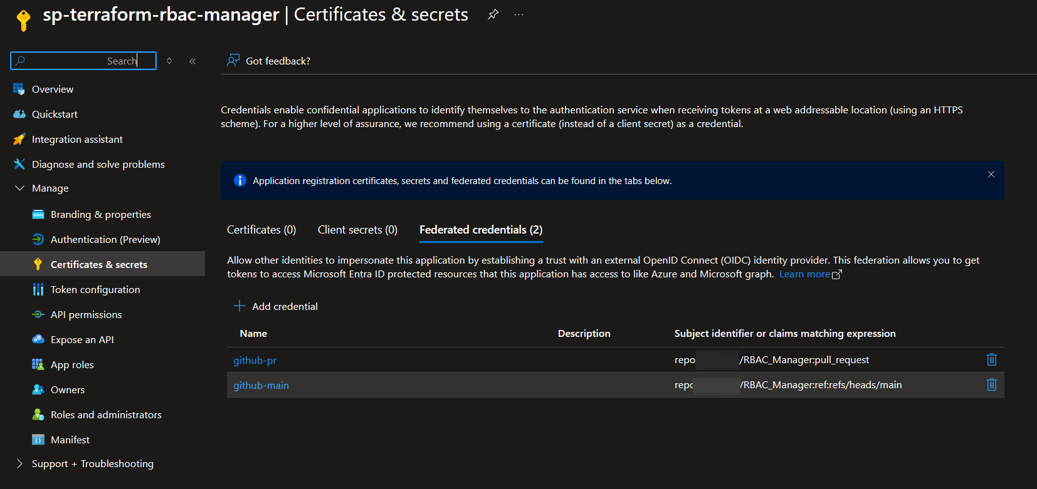Switch to the Client secrets (0) tab
Viewport: 1037px width, 489px height.
[357, 230]
